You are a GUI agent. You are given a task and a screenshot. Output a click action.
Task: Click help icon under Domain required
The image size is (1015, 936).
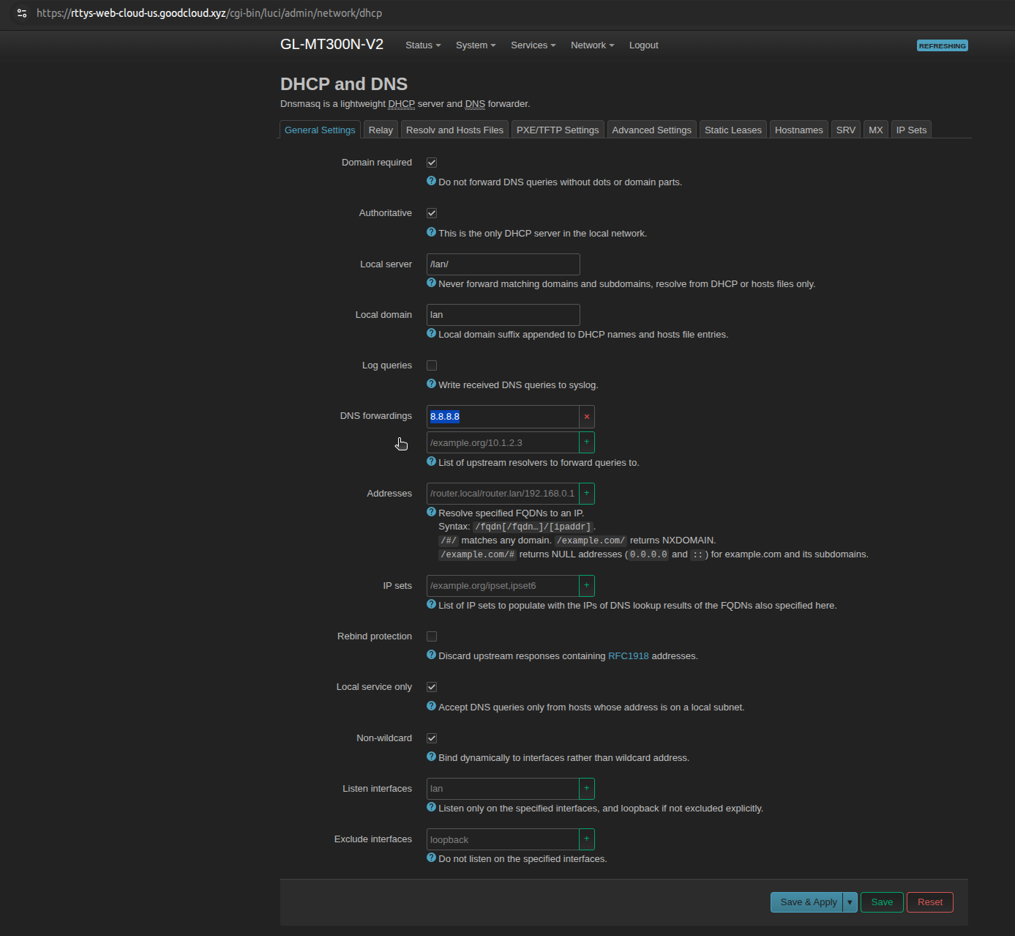[431, 181]
